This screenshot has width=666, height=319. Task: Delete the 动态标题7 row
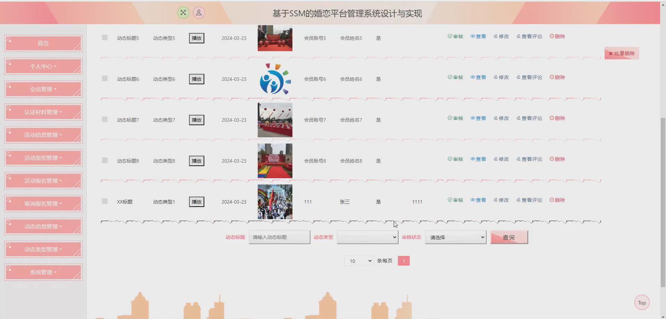click(x=557, y=118)
